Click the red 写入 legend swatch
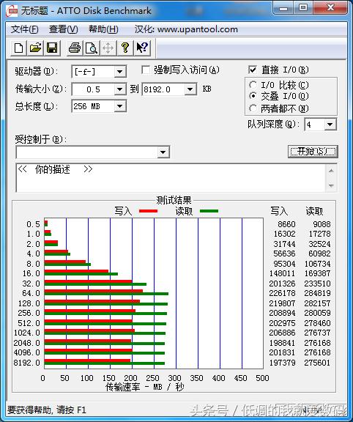Image resolution: width=353 pixels, height=422 pixels. point(148,211)
